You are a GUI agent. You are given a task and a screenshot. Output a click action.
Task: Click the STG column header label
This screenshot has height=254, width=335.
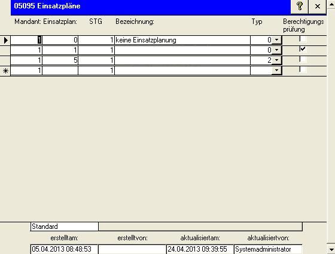(x=96, y=22)
